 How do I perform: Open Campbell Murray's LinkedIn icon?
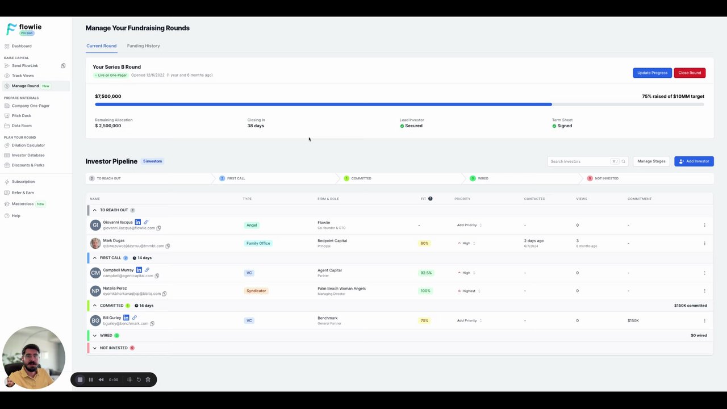point(139,270)
